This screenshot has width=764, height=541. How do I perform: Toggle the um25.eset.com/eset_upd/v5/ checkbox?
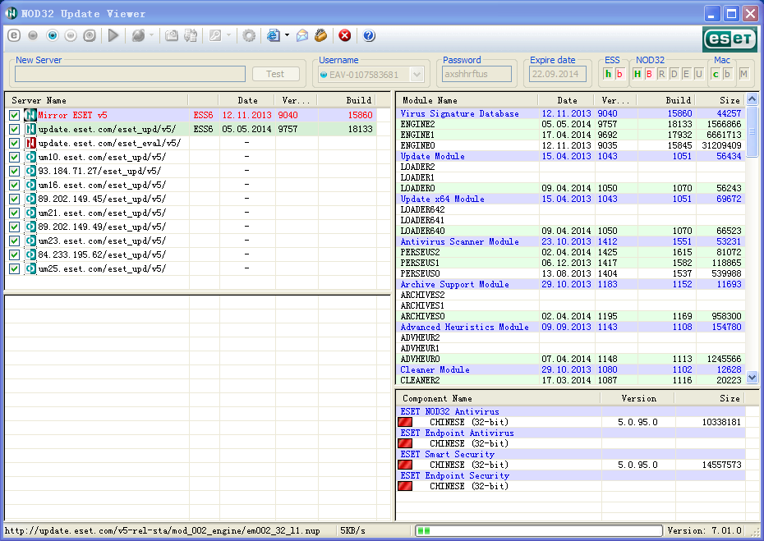pos(14,268)
